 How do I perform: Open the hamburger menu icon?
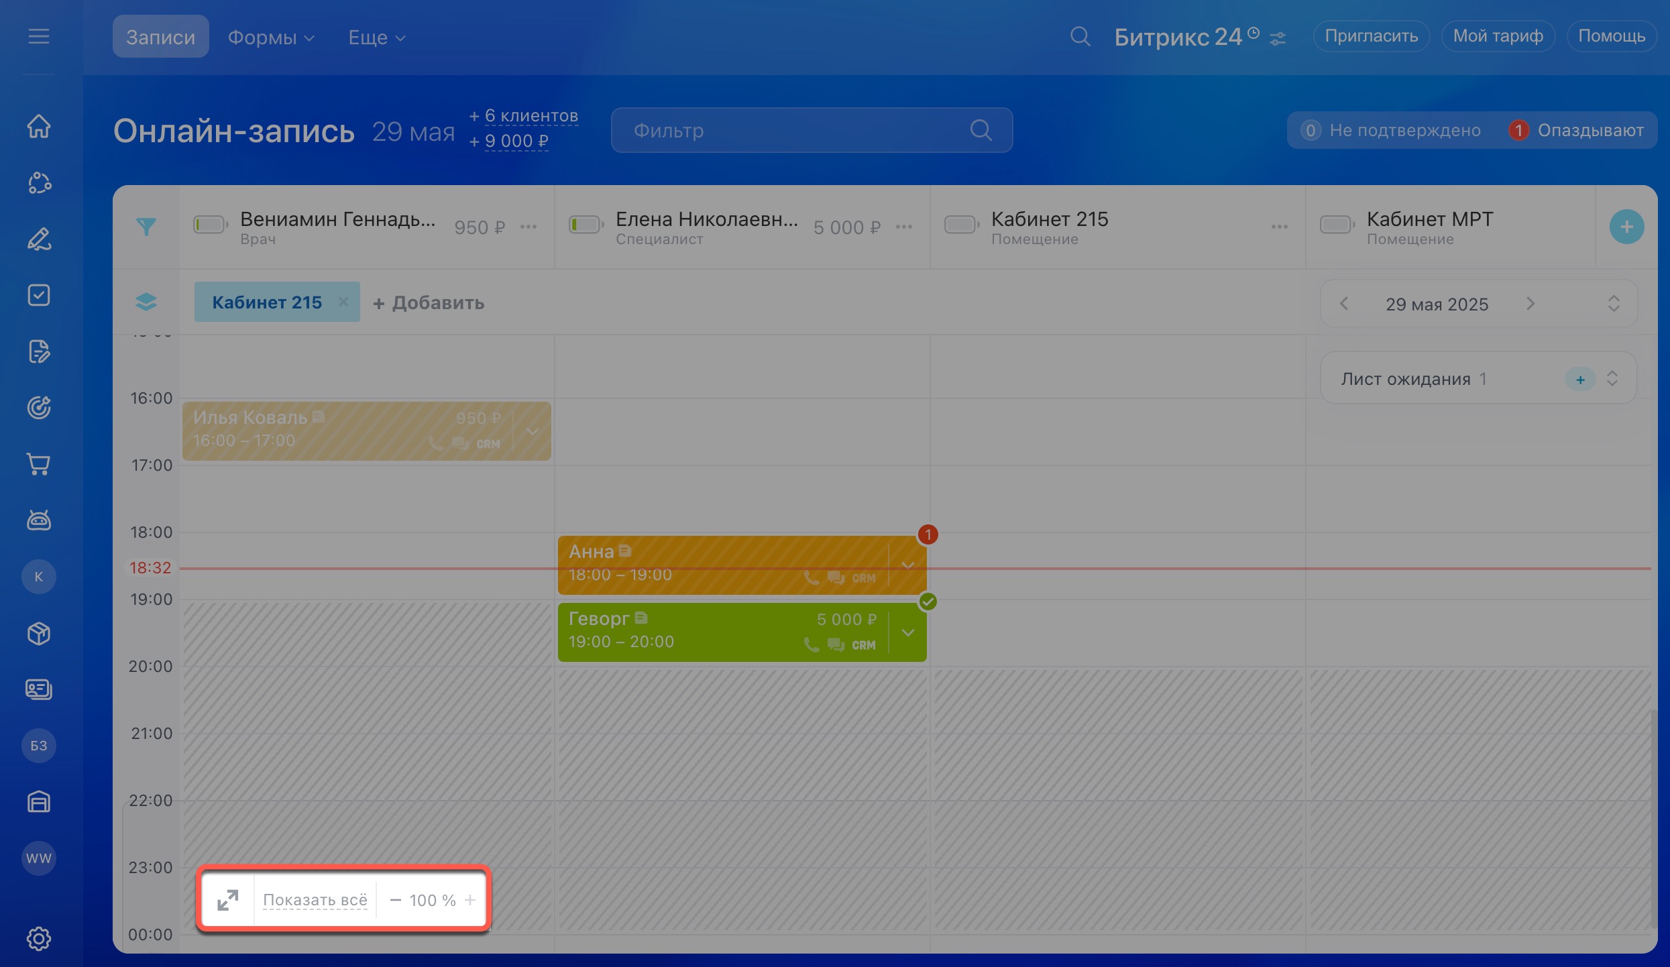39,36
